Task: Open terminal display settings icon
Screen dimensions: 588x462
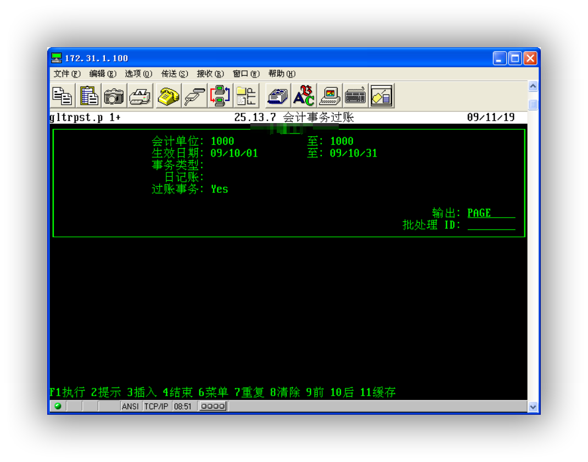Action: click(329, 96)
